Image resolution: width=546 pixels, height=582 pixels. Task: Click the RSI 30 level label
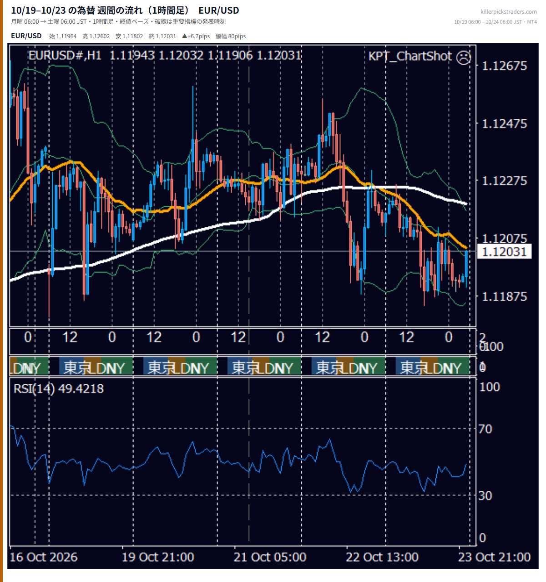click(485, 495)
